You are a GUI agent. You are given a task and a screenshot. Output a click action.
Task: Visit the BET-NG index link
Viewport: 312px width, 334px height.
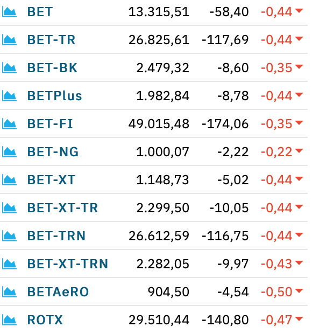53,152
